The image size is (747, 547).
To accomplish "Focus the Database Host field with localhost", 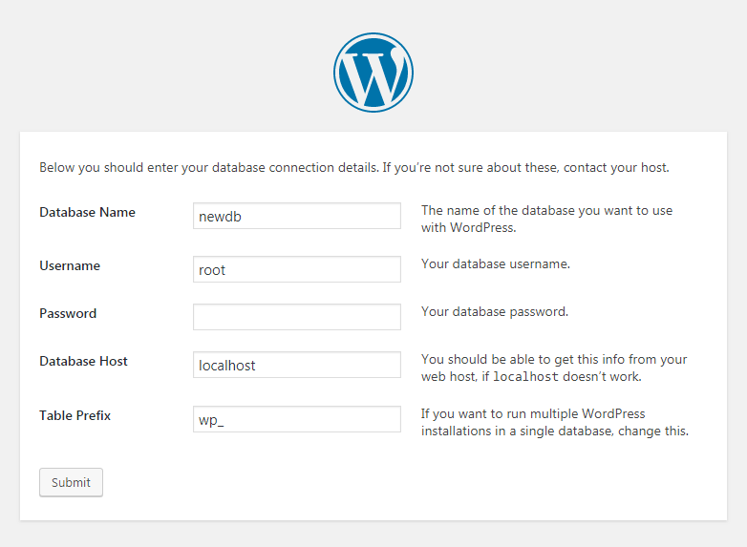I will (x=297, y=365).
